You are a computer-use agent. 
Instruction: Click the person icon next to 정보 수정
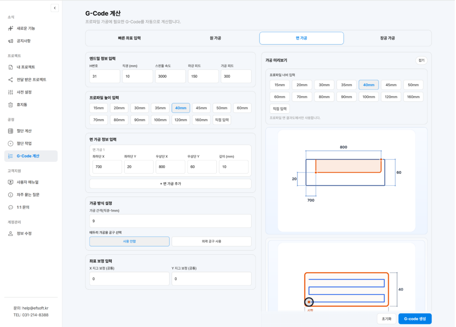[x=11, y=233]
